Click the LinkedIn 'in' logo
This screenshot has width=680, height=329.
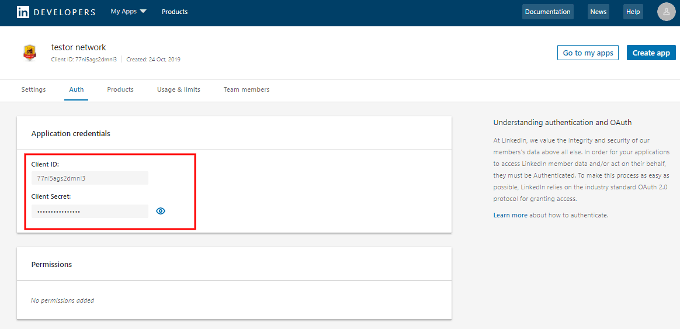(23, 12)
